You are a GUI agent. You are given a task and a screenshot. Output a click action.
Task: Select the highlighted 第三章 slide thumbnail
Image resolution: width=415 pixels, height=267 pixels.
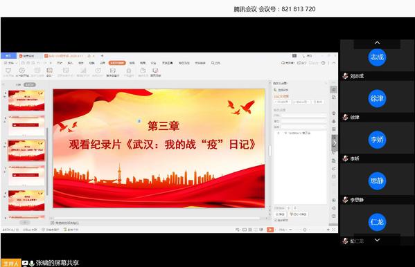pos(26,150)
